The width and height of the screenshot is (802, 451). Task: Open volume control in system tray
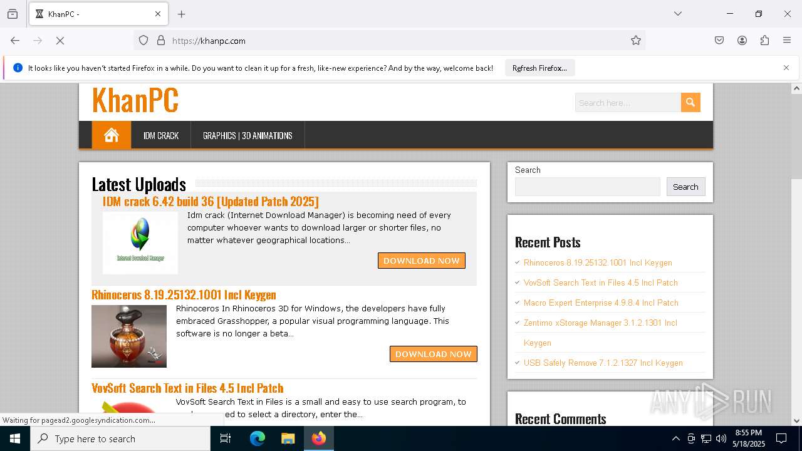721,438
